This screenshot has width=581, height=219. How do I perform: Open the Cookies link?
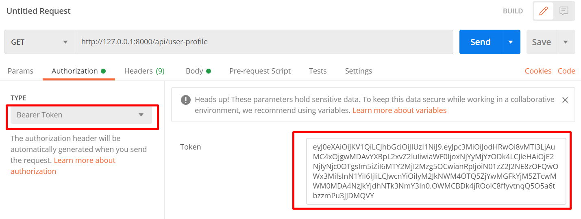538,71
